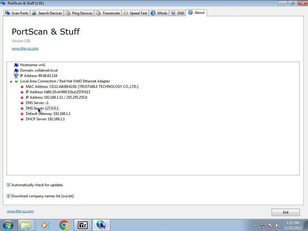Switch to the Traceroute tab
This screenshot has height=231, width=308.
(x=108, y=13)
